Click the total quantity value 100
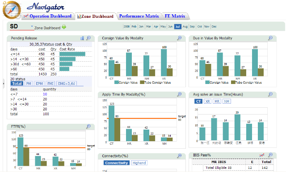Viewport: 286px width, 172px height. 46,114
